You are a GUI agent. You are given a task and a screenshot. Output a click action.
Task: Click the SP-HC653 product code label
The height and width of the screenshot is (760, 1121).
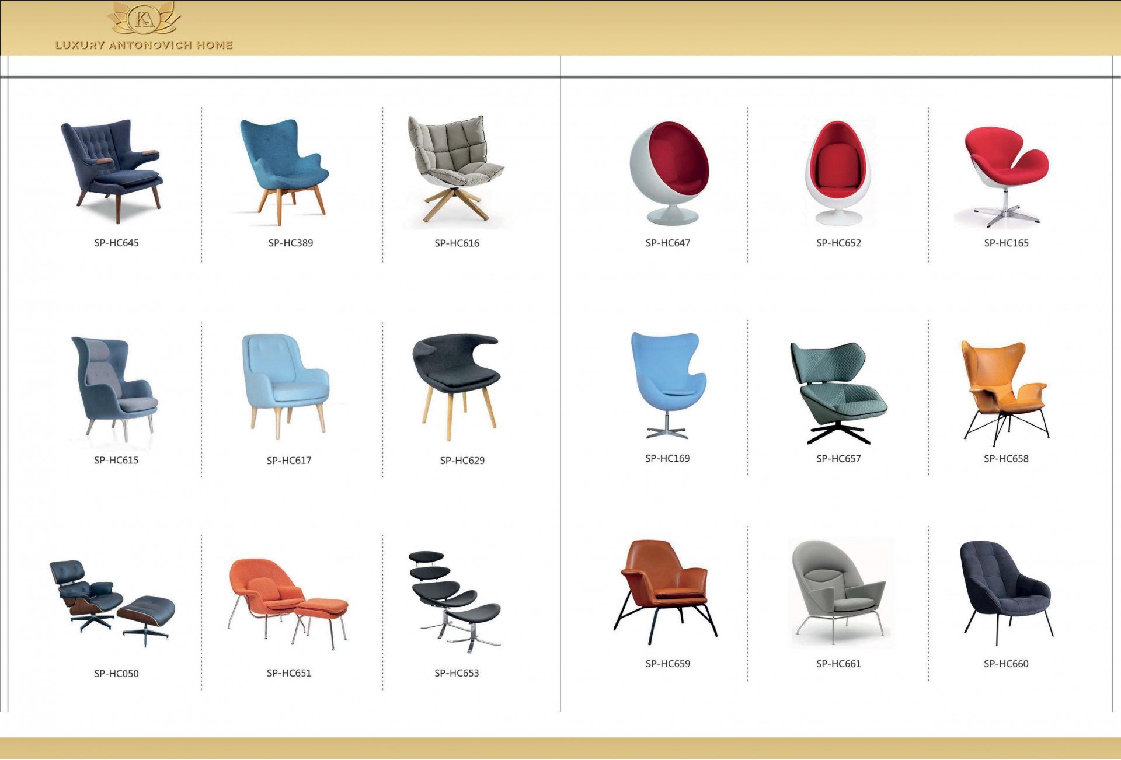(457, 673)
